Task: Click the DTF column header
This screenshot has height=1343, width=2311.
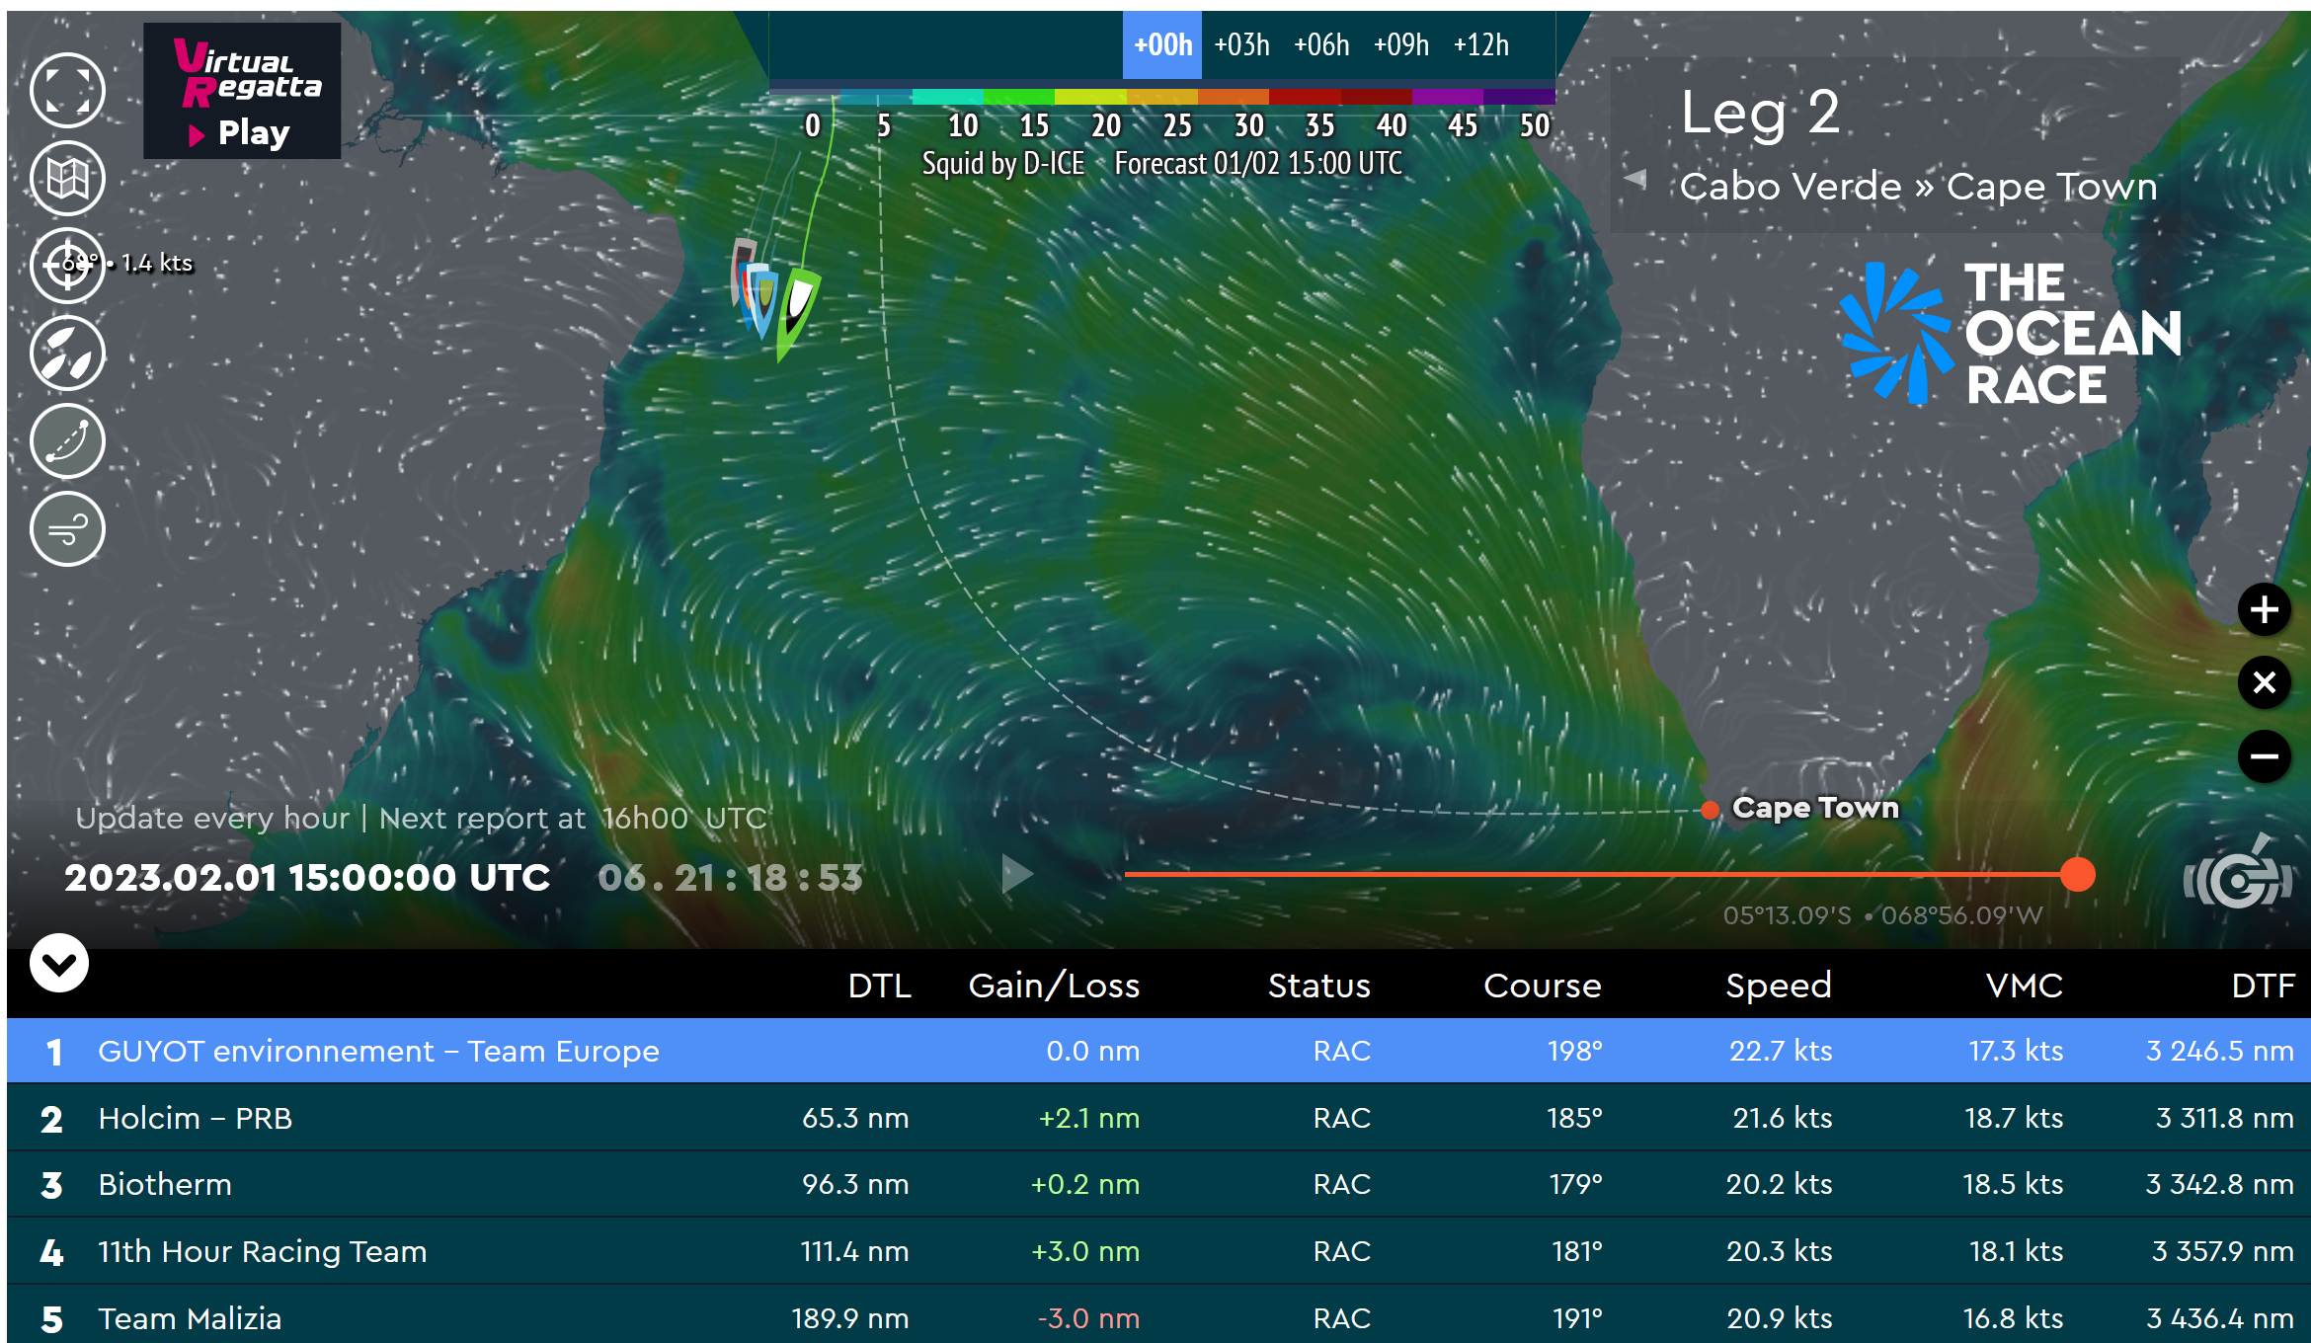Action: [2263, 986]
